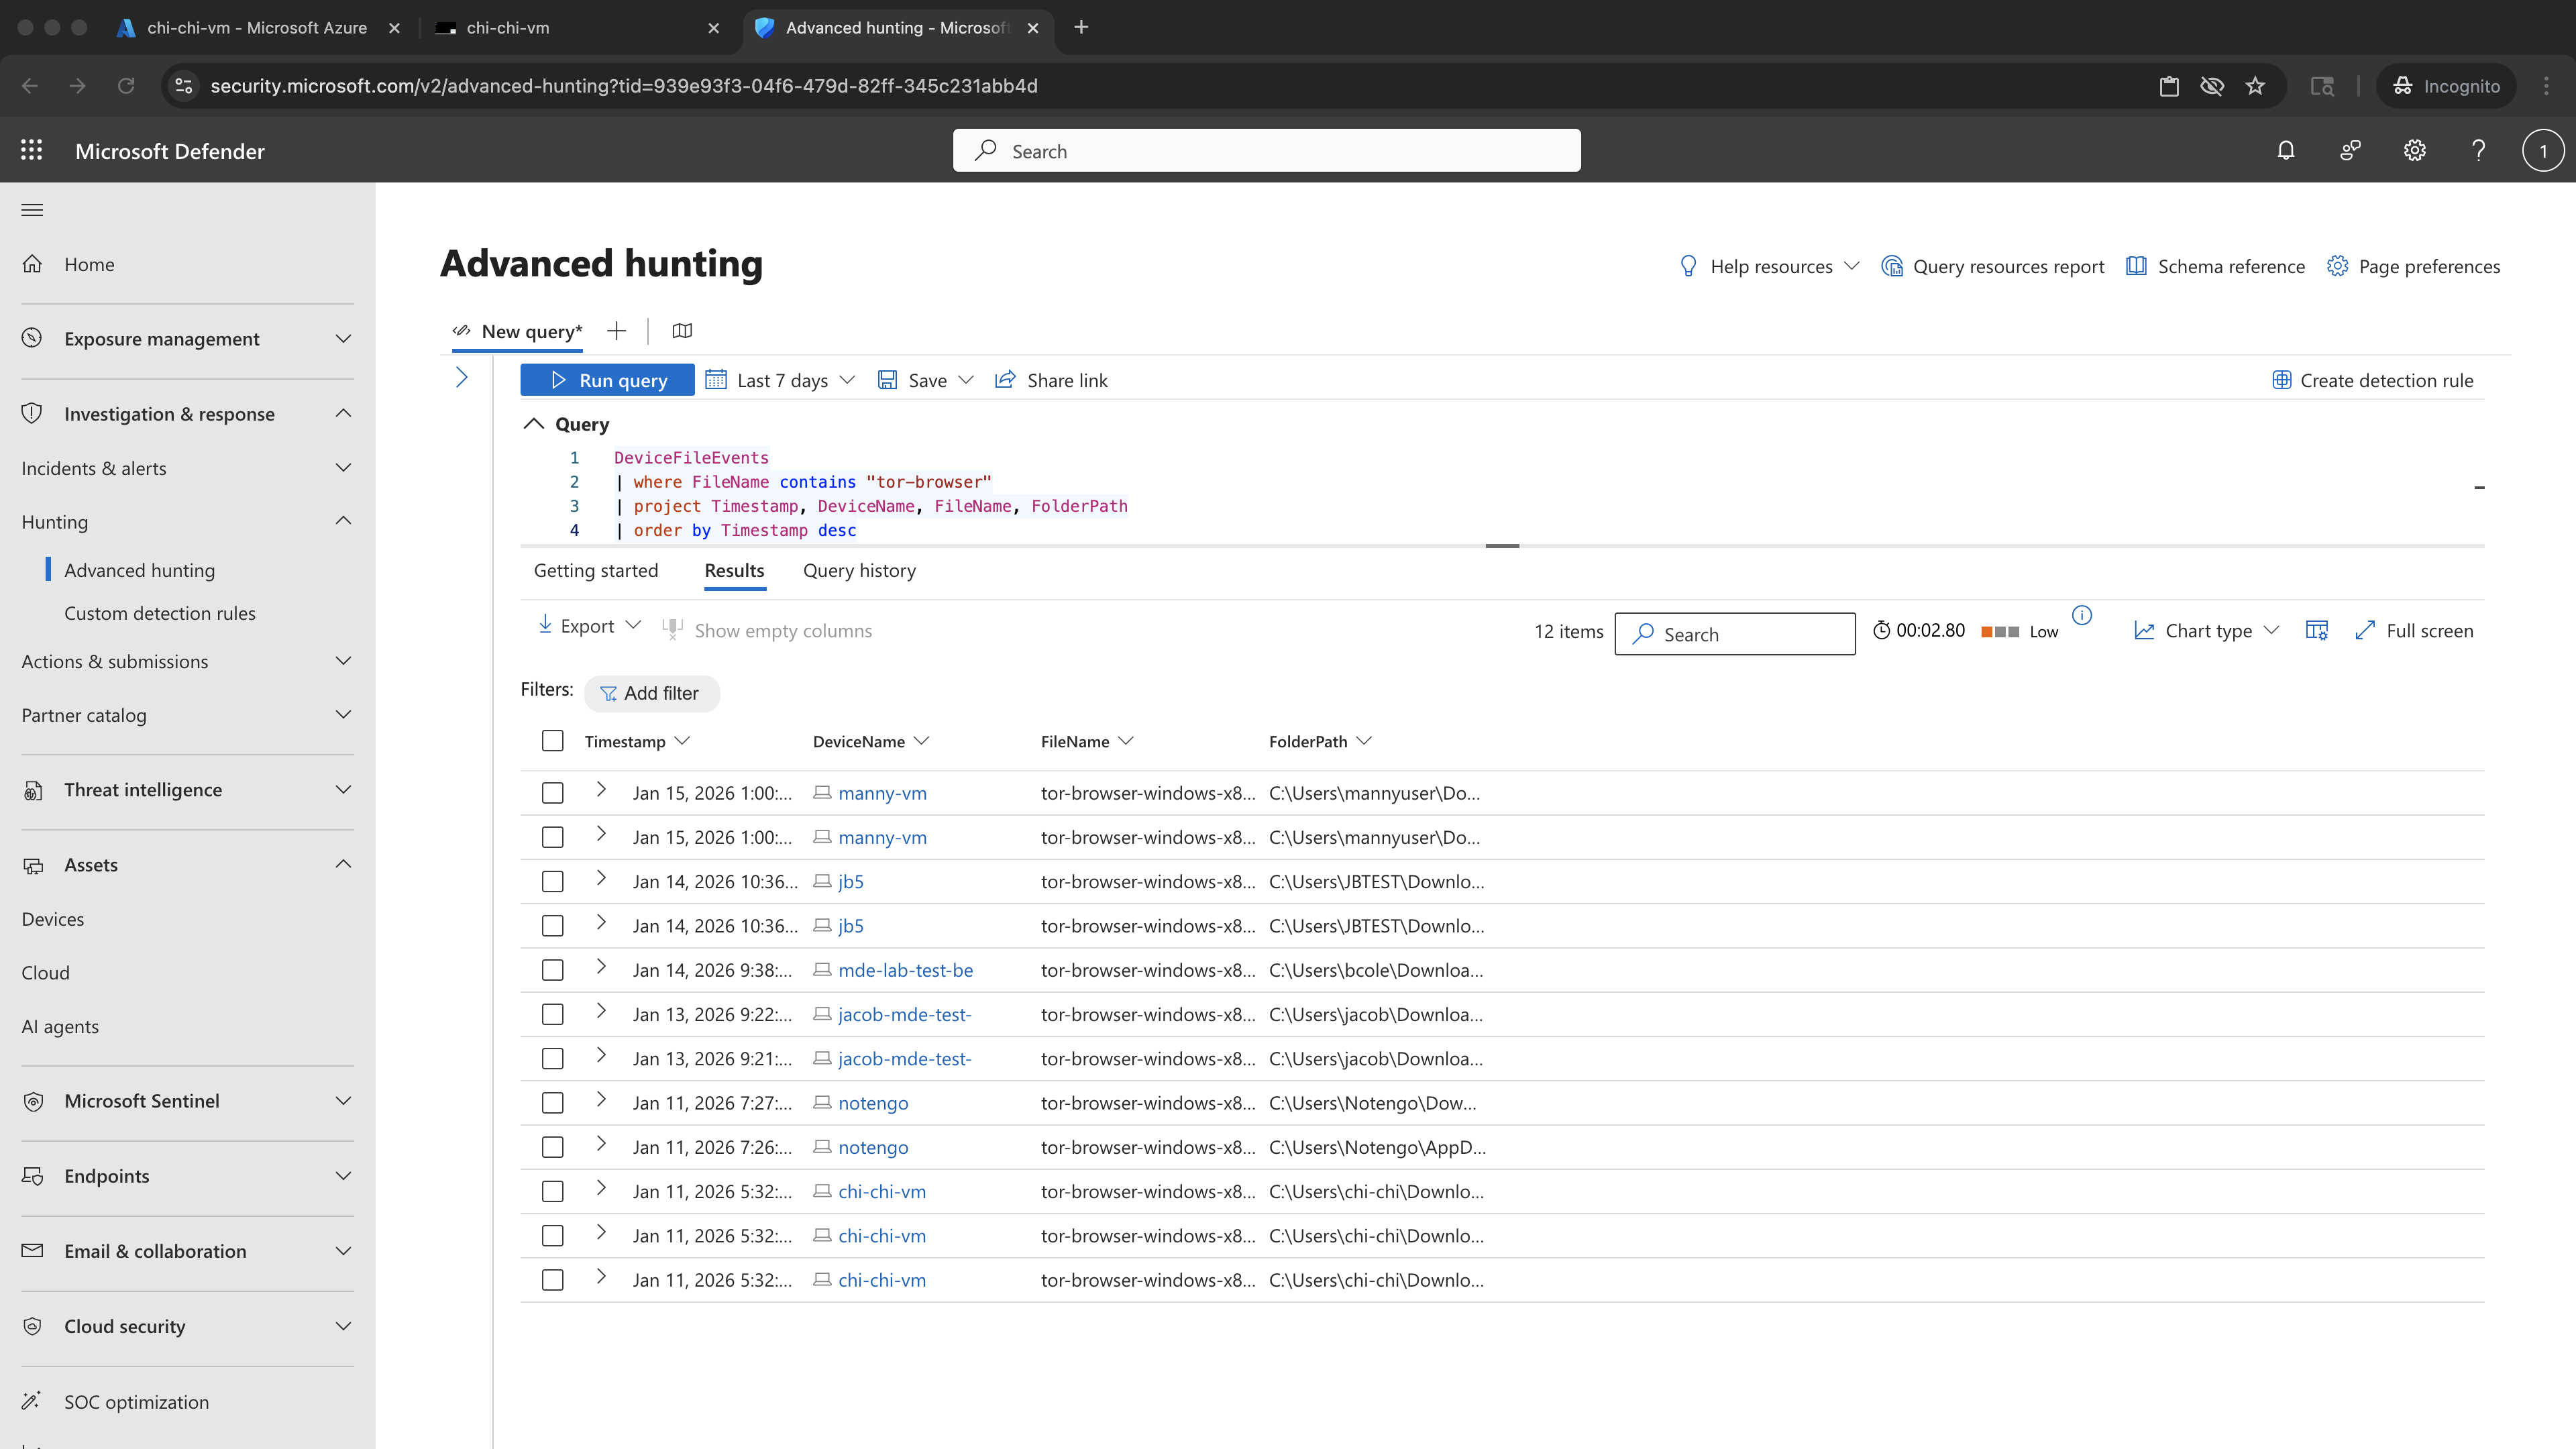The image size is (2576, 1449).
Task: Click Create detection rule
Action: [2373, 380]
